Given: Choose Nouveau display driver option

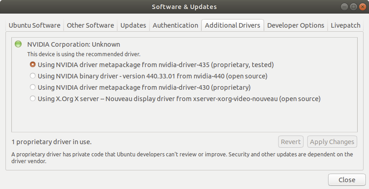Looking at the screenshot, I should (33, 98).
